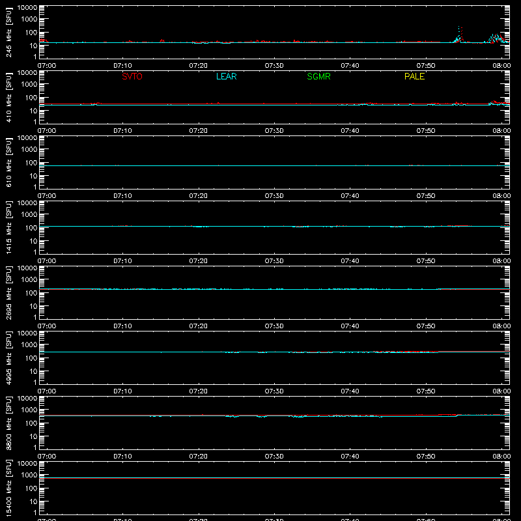Click the 1000 tick of the 4995 MHz panel
Image resolution: width=521 pixels, height=521 pixels.
29,345
